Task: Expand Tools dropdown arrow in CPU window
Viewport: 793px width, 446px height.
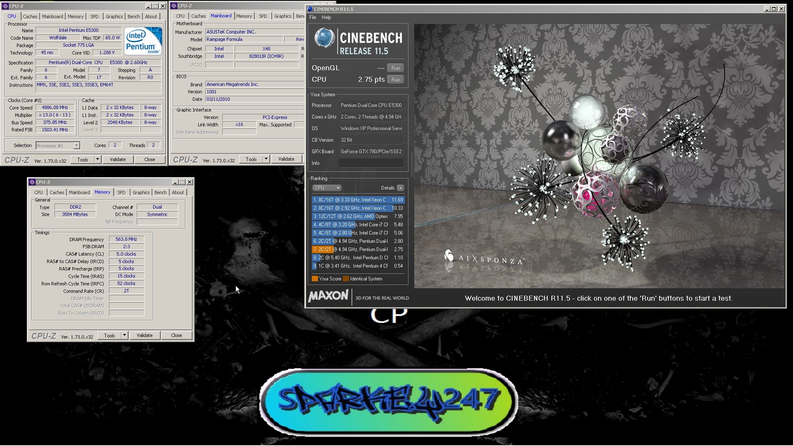Action: [97, 159]
